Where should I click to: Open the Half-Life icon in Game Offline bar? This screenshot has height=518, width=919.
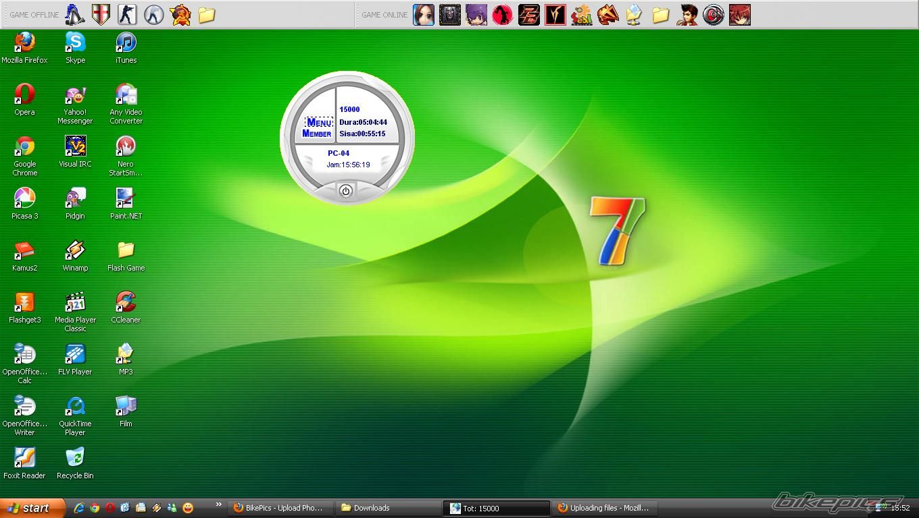[153, 15]
